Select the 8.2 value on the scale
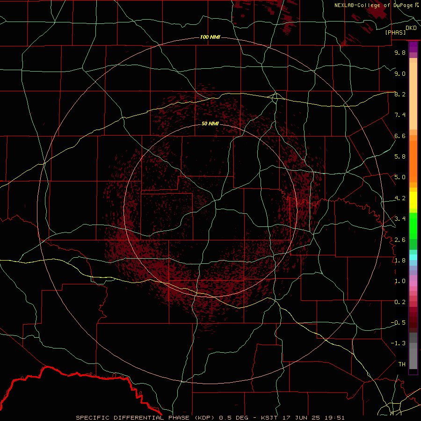 point(400,94)
